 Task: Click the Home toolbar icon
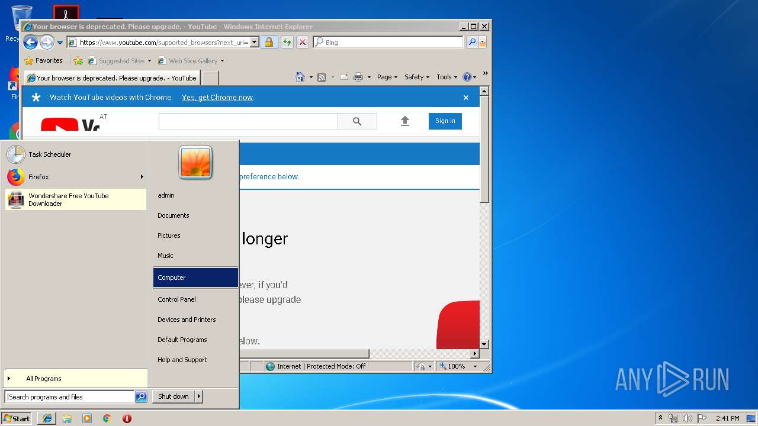tap(300, 77)
